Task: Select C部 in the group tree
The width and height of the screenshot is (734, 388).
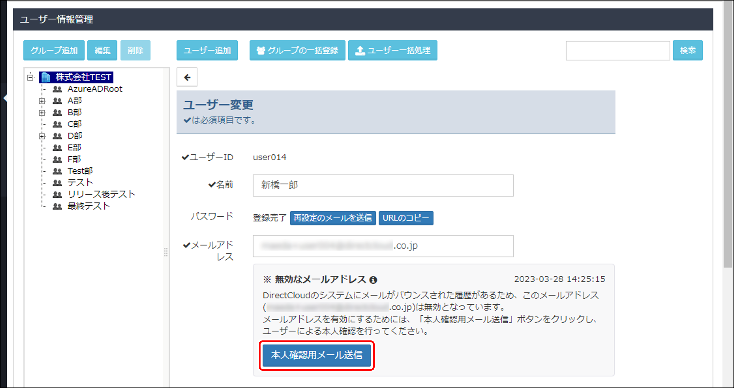Action: tap(75, 124)
